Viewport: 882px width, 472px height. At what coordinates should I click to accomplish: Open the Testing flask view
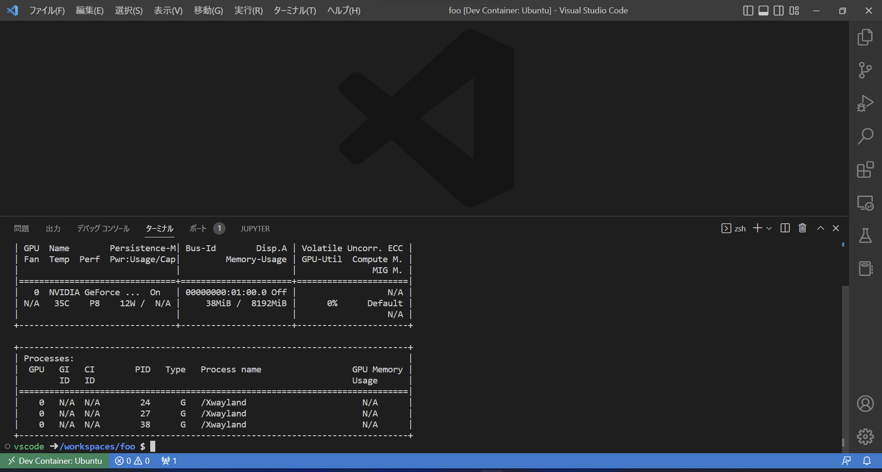(865, 236)
